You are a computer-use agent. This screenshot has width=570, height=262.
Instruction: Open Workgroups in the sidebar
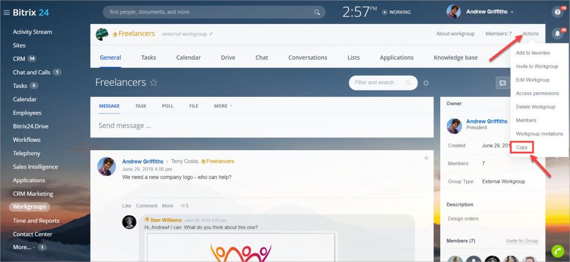click(x=30, y=207)
